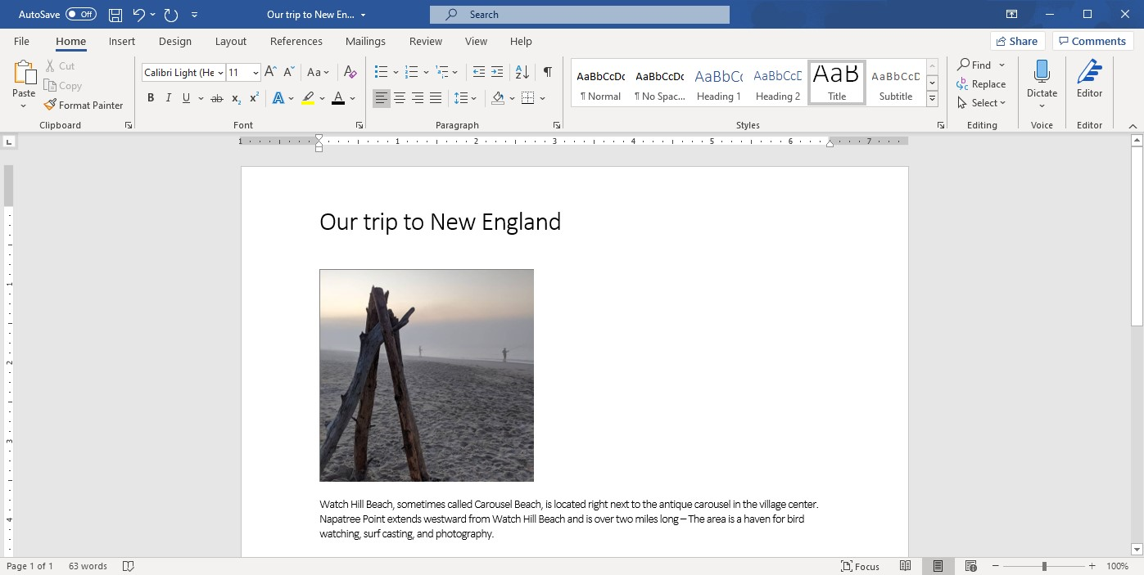Apply the Normal style

point(601,83)
